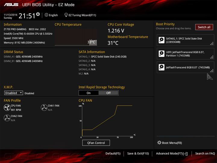217x163 pixels.
Task: Open QFan Control
Action: click(x=96, y=143)
